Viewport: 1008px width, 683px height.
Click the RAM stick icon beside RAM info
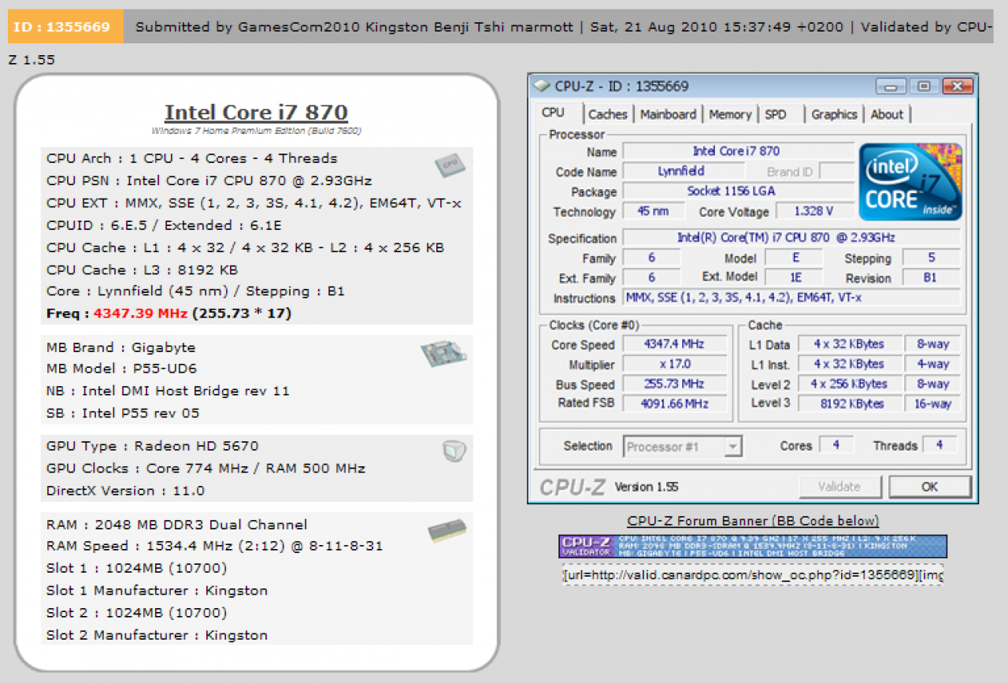(x=447, y=532)
